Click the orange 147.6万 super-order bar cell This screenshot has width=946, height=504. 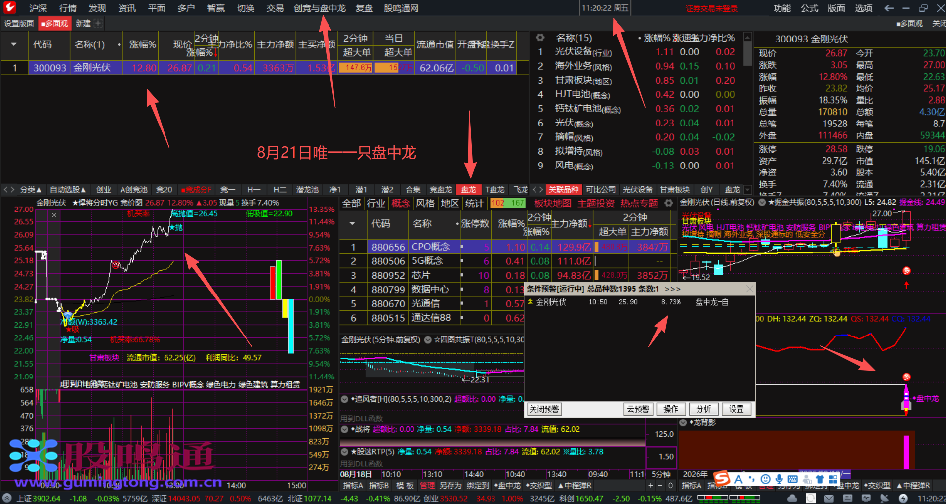coord(356,68)
